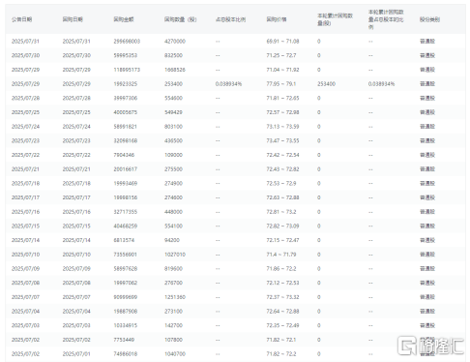Click the price range 71.4 ~ 71.79
The height and width of the screenshot is (362, 470).
pos(281,255)
